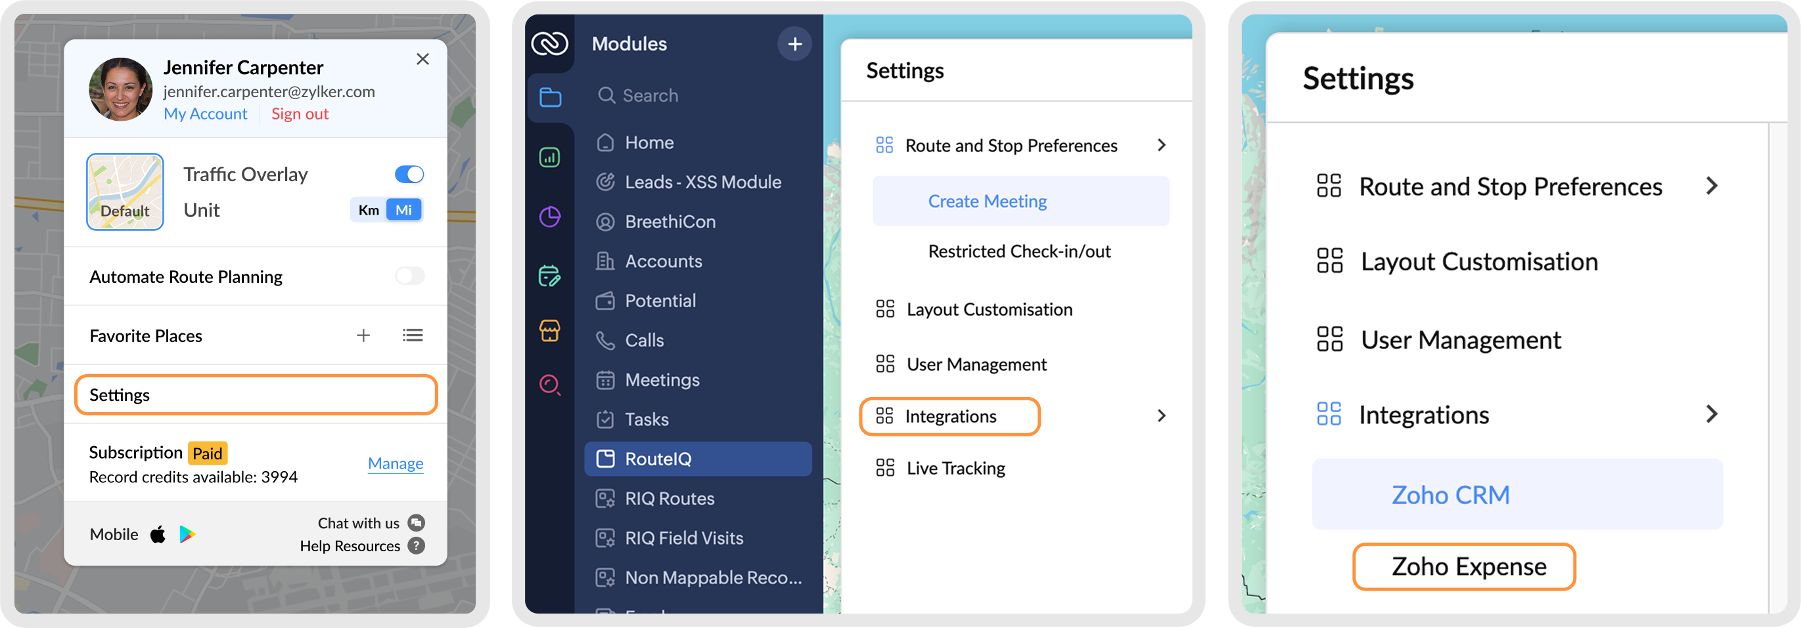Click the plus icon next to Modules
This screenshot has width=1801, height=628.
click(x=794, y=45)
